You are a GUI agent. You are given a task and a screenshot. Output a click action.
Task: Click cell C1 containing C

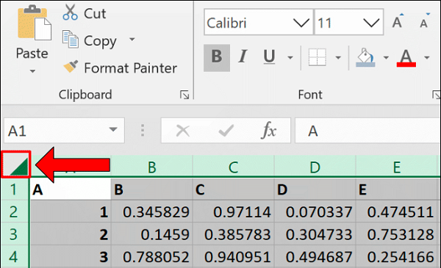tap(234, 189)
